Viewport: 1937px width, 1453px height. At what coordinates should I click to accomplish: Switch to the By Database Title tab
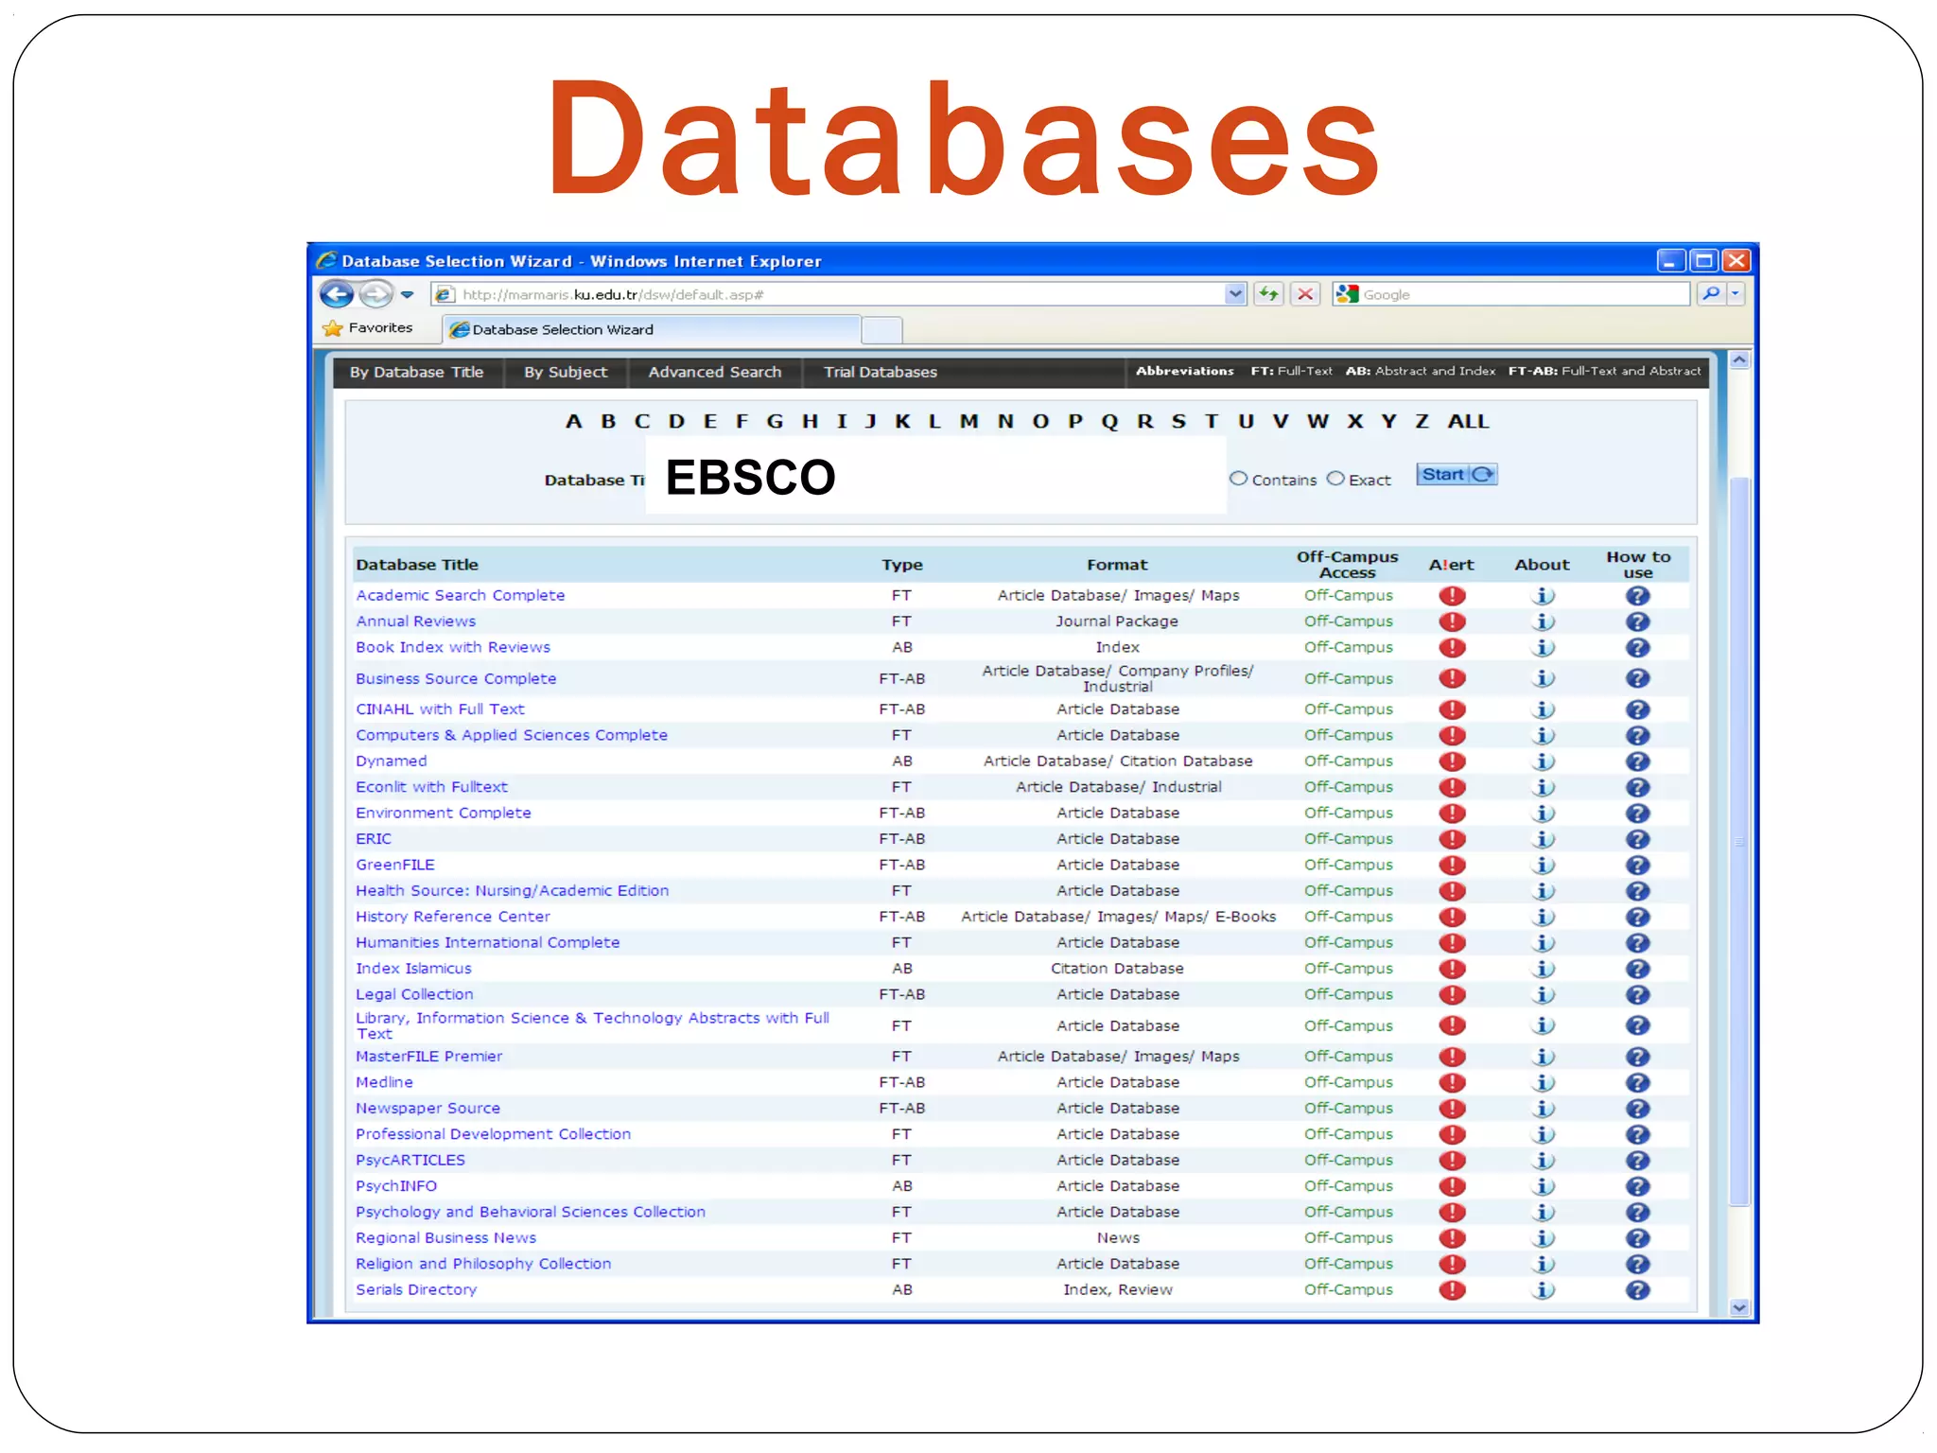coord(416,373)
